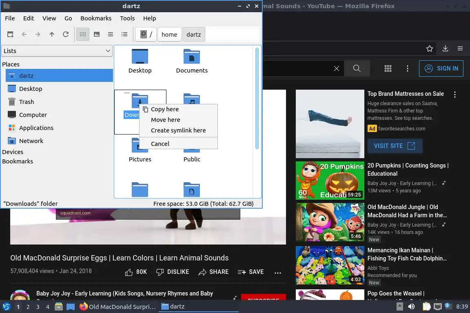
Task: Go back in the dartz file manager
Action: pos(24,35)
